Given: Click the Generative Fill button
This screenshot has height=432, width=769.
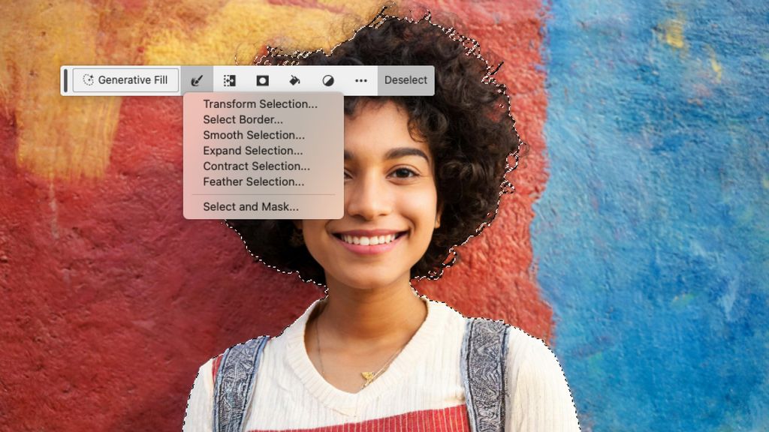Looking at the screenshot, I should coord(125,79).
